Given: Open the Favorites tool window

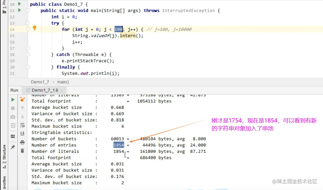Looking at the screenshot, I should coord(4,183).
